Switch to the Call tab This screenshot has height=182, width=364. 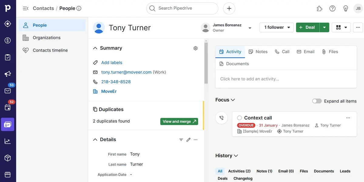[x=282, y=52]
